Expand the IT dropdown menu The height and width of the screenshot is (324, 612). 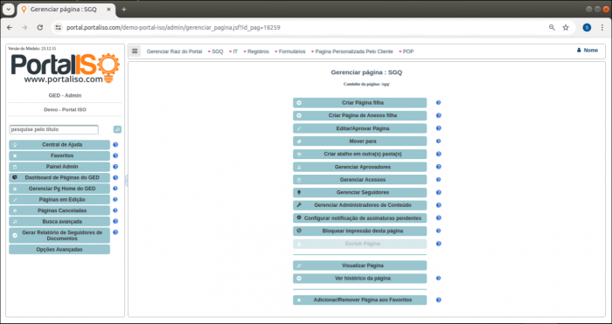coord(233,52)
